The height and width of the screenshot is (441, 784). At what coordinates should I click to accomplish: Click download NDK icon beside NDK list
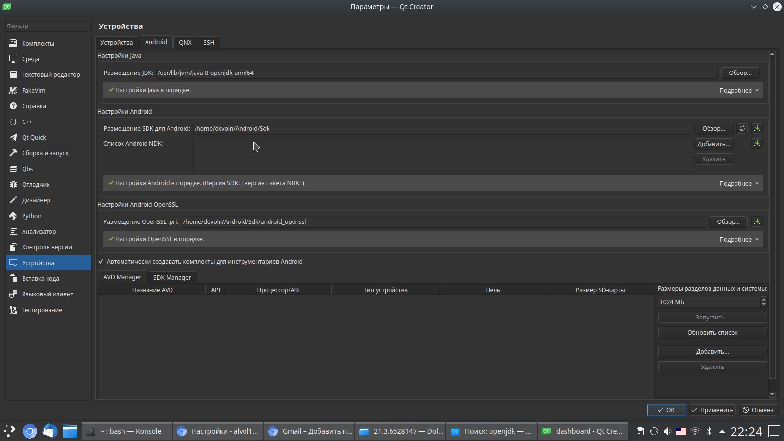pos(757,143)
